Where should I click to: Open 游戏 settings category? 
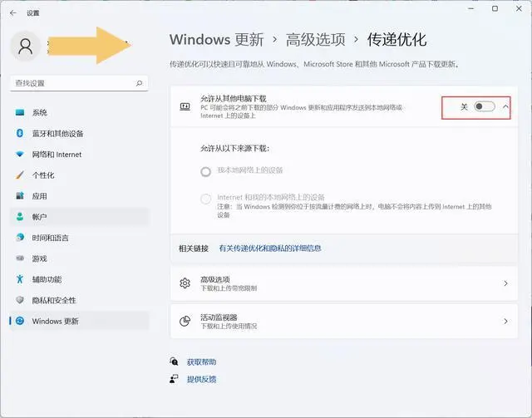coord(80,258)
